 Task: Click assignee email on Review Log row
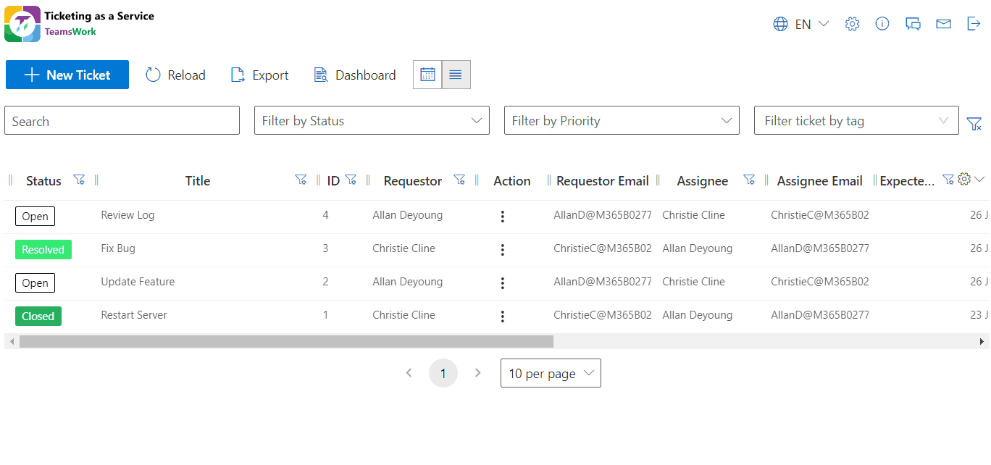[x=820, y=215]
